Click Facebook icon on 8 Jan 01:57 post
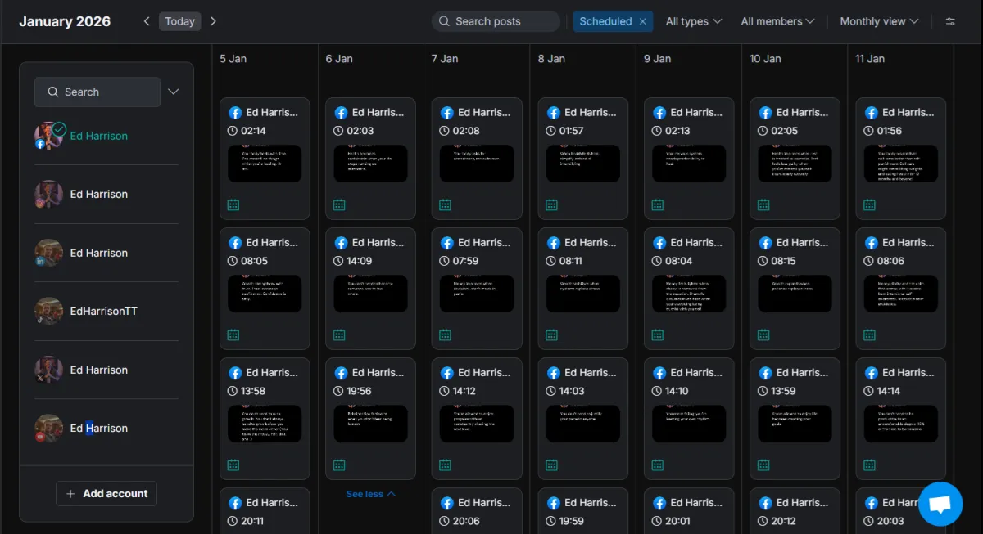The height and width of the screenshot is (534, 983). (x=553, y=113)
